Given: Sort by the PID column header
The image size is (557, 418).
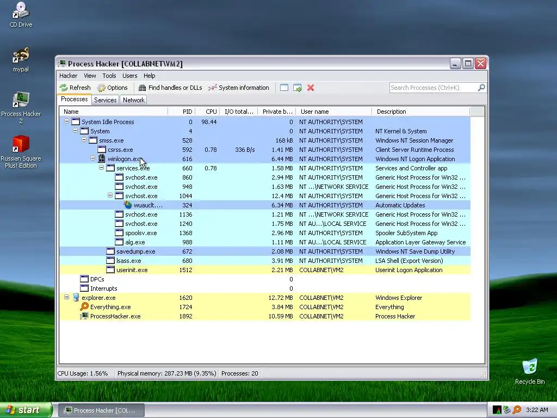Looking at the screenshot, I should pos(182,112).
